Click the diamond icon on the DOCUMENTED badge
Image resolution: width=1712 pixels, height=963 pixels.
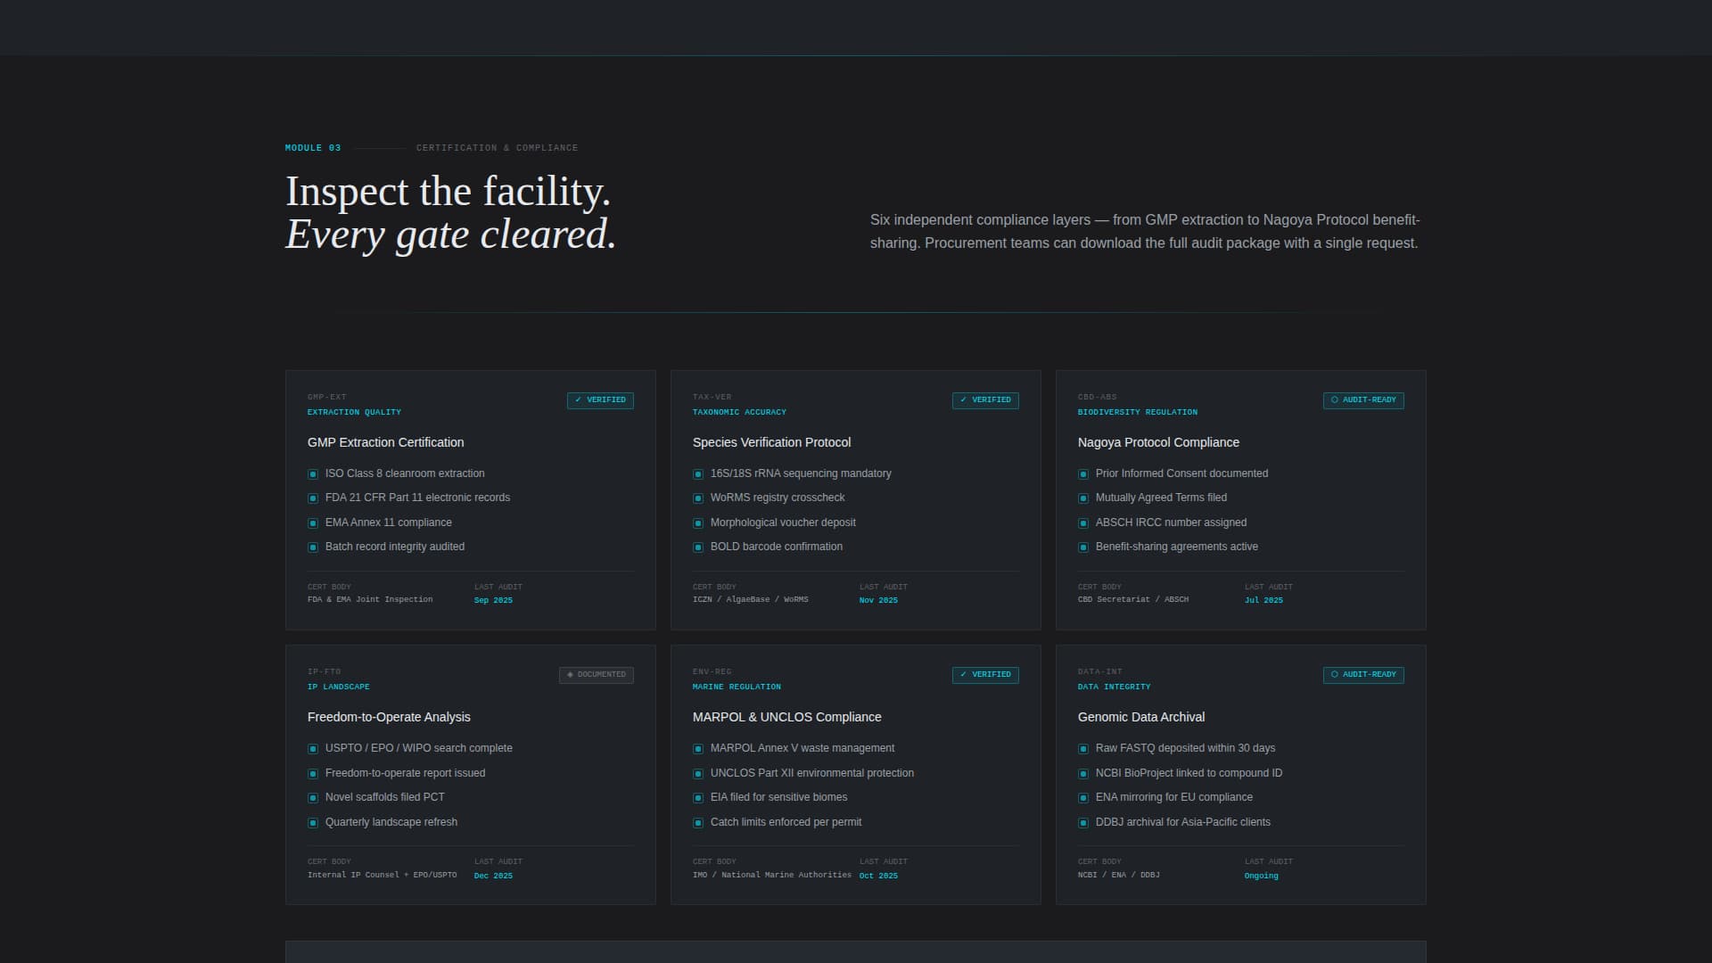[x=572, y=675]
